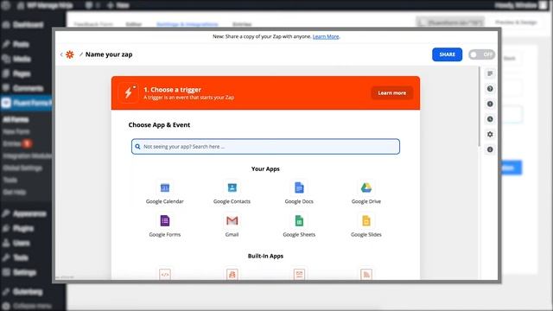The width and height of the screenshot is (553, 311).
Task: Click the Google Drive label text
Action: click(x=366, y=201)
